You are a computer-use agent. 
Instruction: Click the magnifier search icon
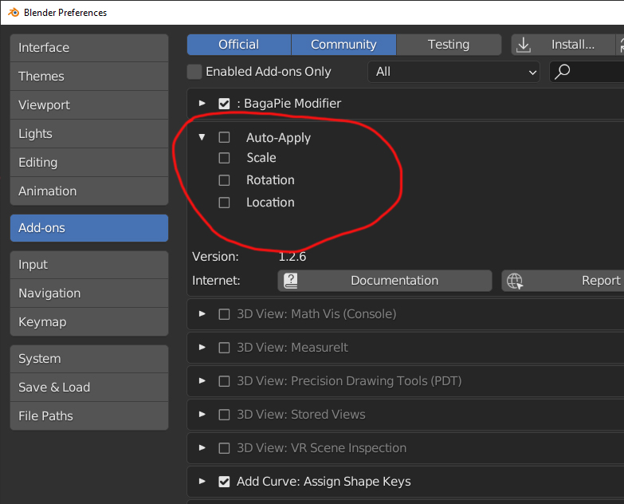(x=563, y=72)
